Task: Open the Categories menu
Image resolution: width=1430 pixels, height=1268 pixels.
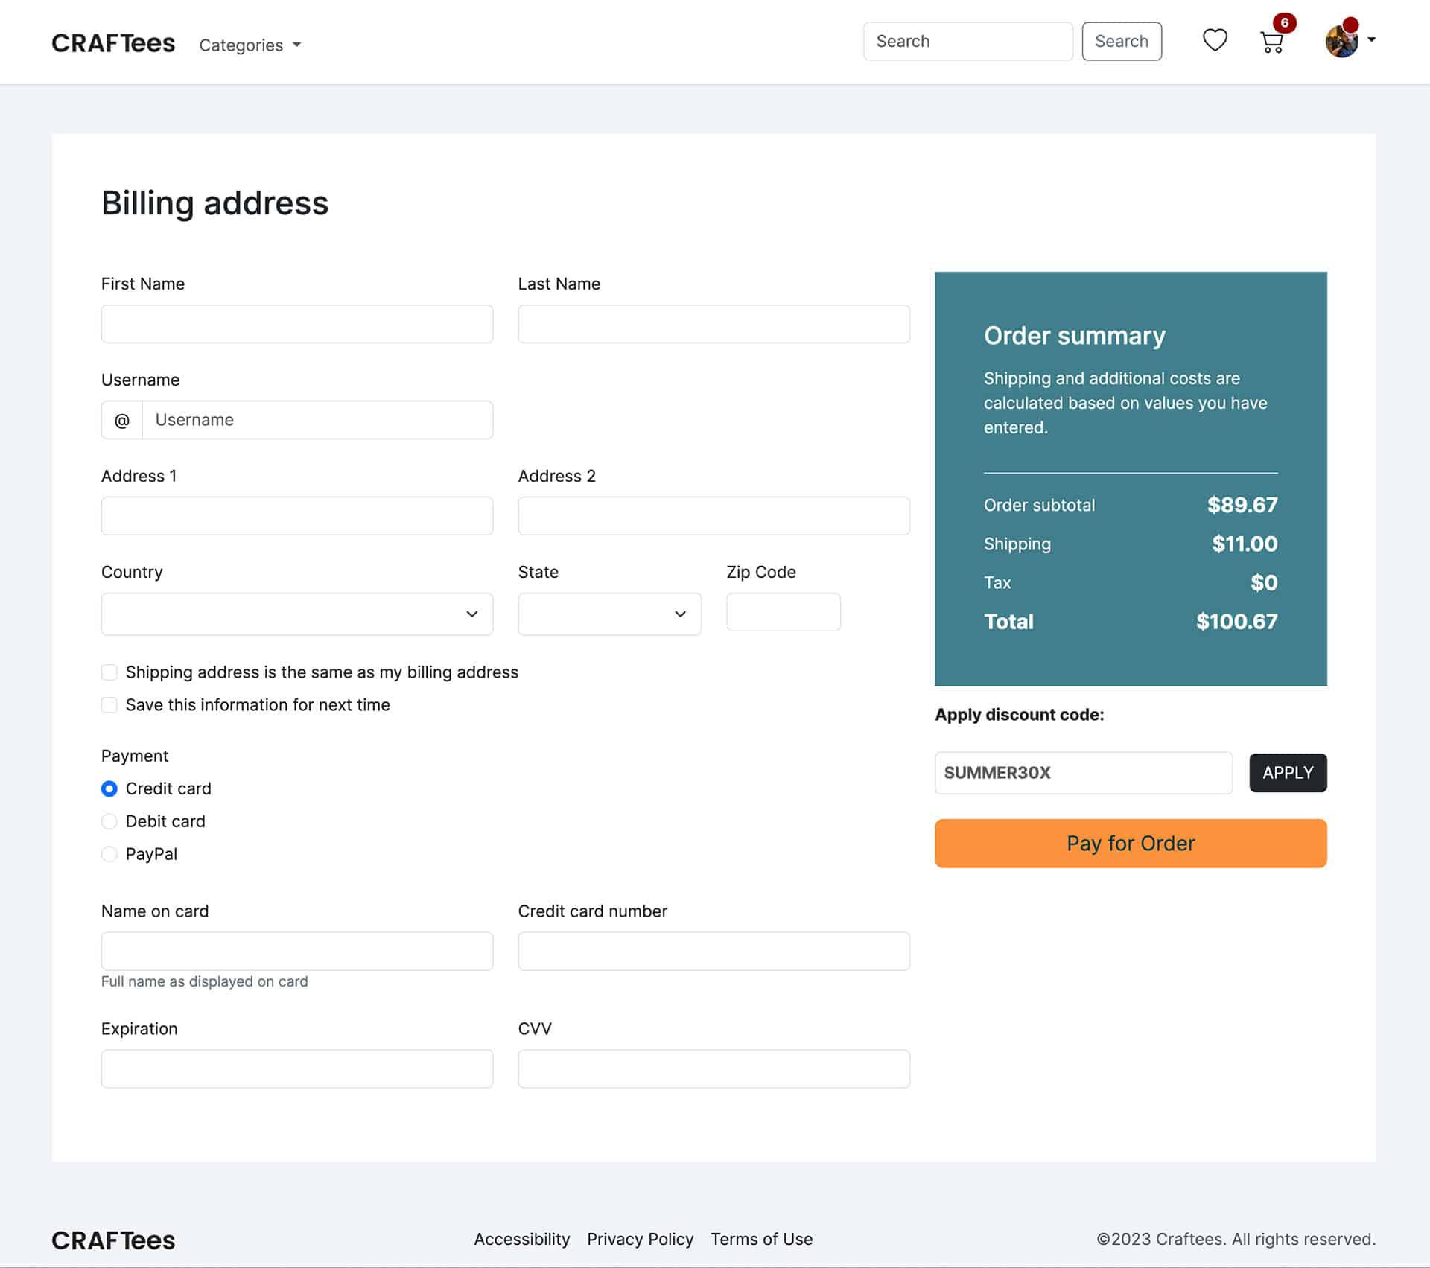Action: coord(250,45)
